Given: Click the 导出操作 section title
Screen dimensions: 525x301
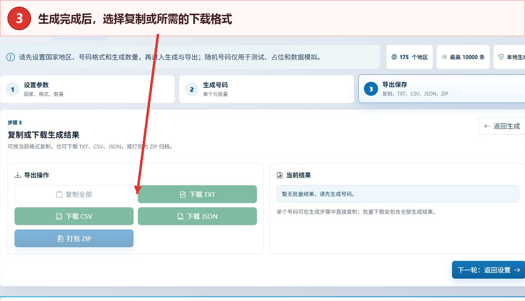Looking at the screenshot, I should point(36,175).
